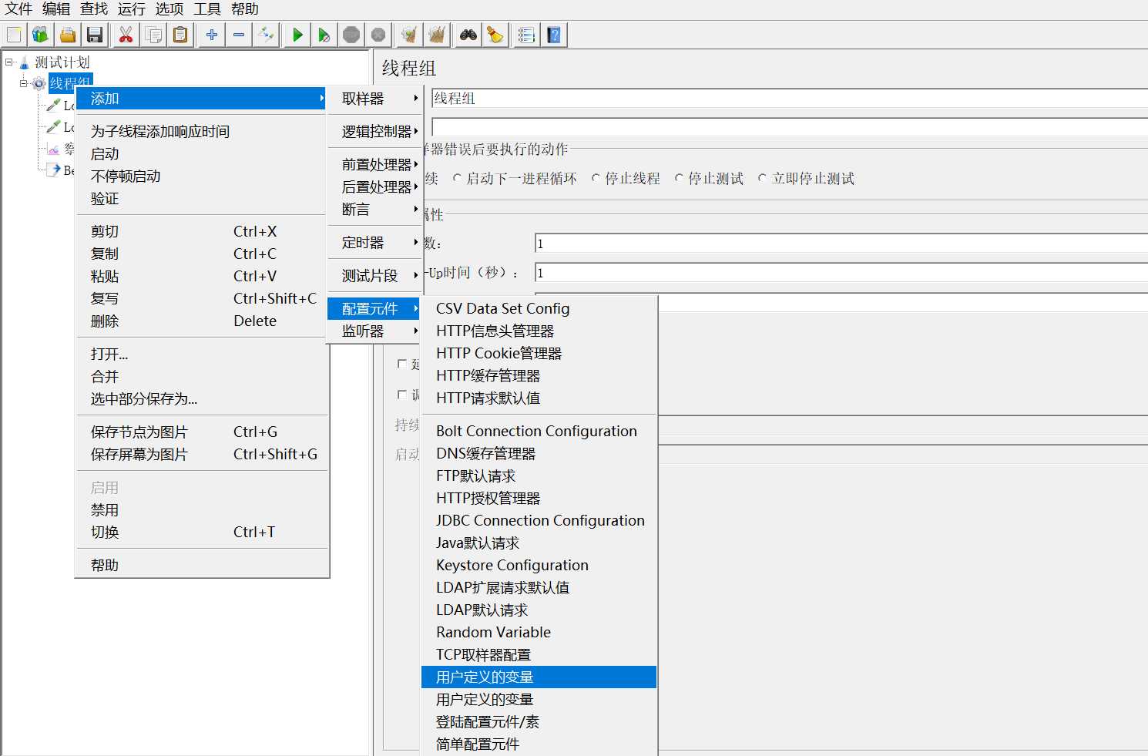Viewport: 1148px width, 756px height.
Task: Select the 停止测试 radio button
Action: (679, 178)
